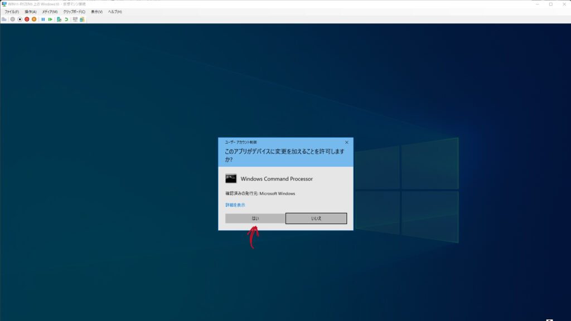Click the greyed-out Start VM toolbar icon
Image resolution: width=571 pixels, height=321 pixels.
click(x=13, y=20)
